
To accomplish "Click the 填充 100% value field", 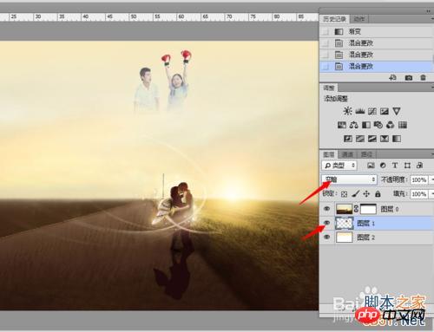I will click(419, 193).
